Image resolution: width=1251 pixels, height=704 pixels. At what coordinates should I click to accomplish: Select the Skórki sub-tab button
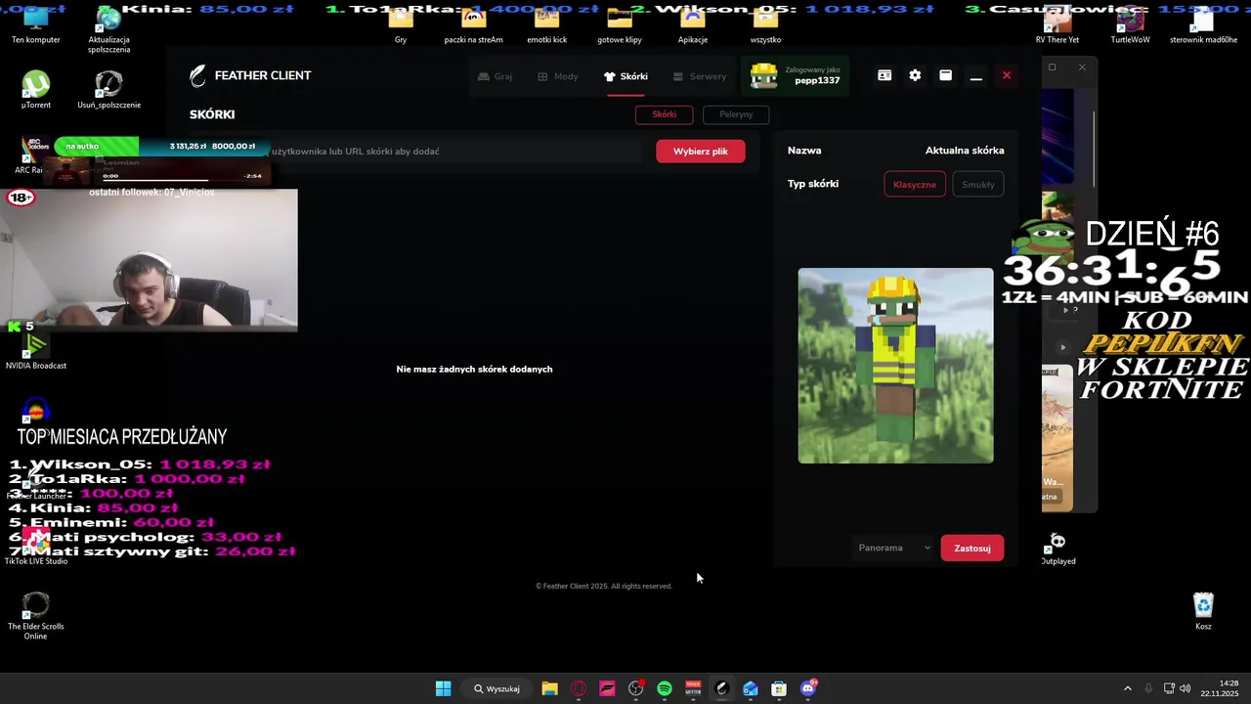tap(665, 114)
